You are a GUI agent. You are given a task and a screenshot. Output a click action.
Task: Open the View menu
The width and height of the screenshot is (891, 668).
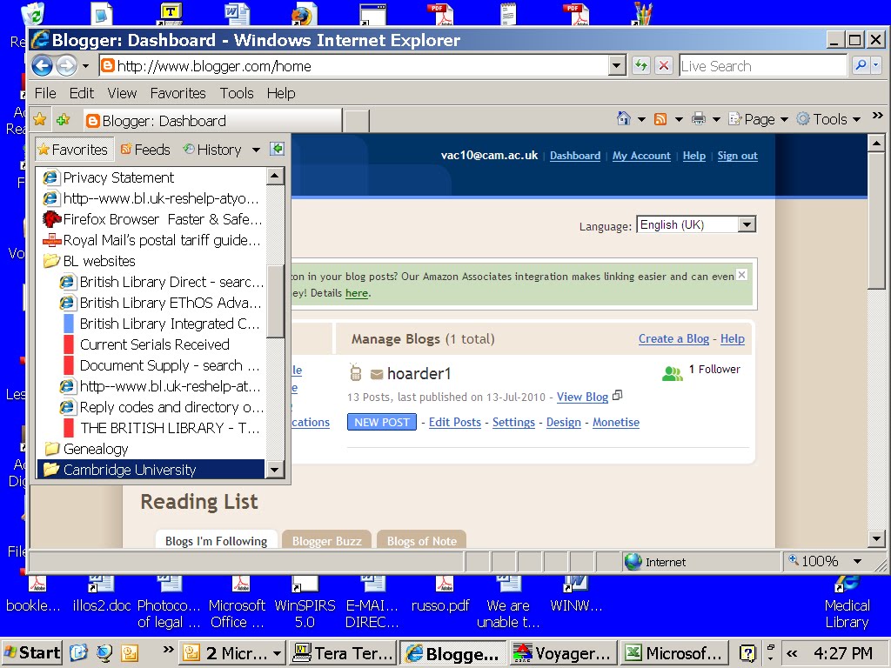pos(122,93)
